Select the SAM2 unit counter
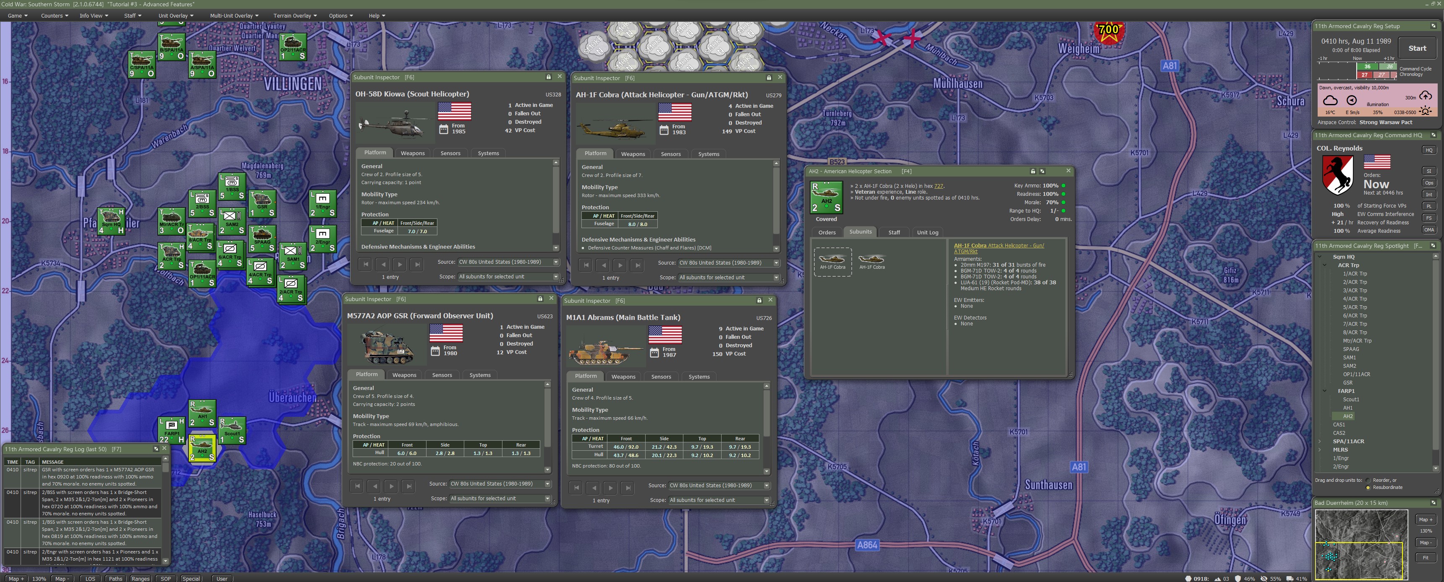 pos(232,221)
